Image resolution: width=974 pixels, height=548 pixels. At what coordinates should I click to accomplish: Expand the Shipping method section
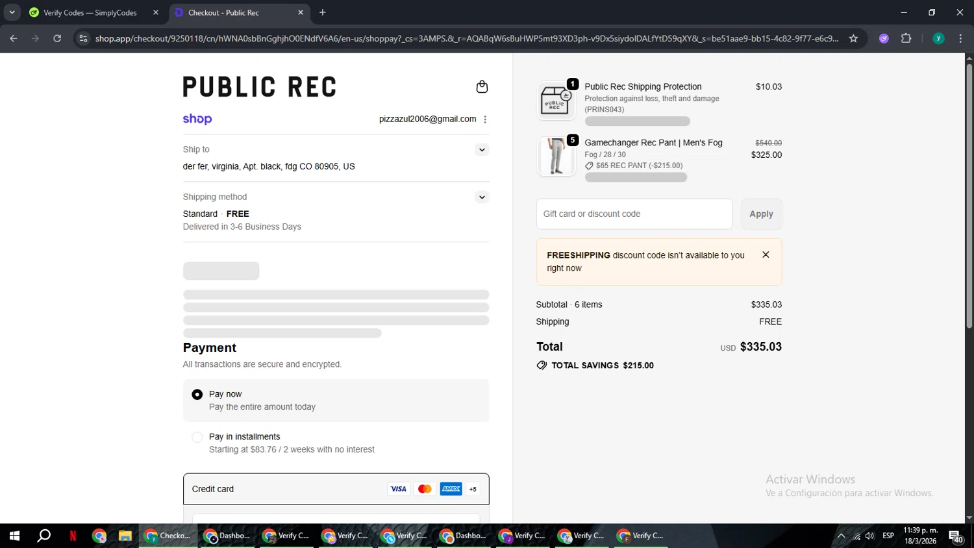(x=482, y=197)
